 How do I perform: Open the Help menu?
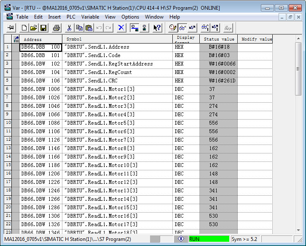pos(174,17)
